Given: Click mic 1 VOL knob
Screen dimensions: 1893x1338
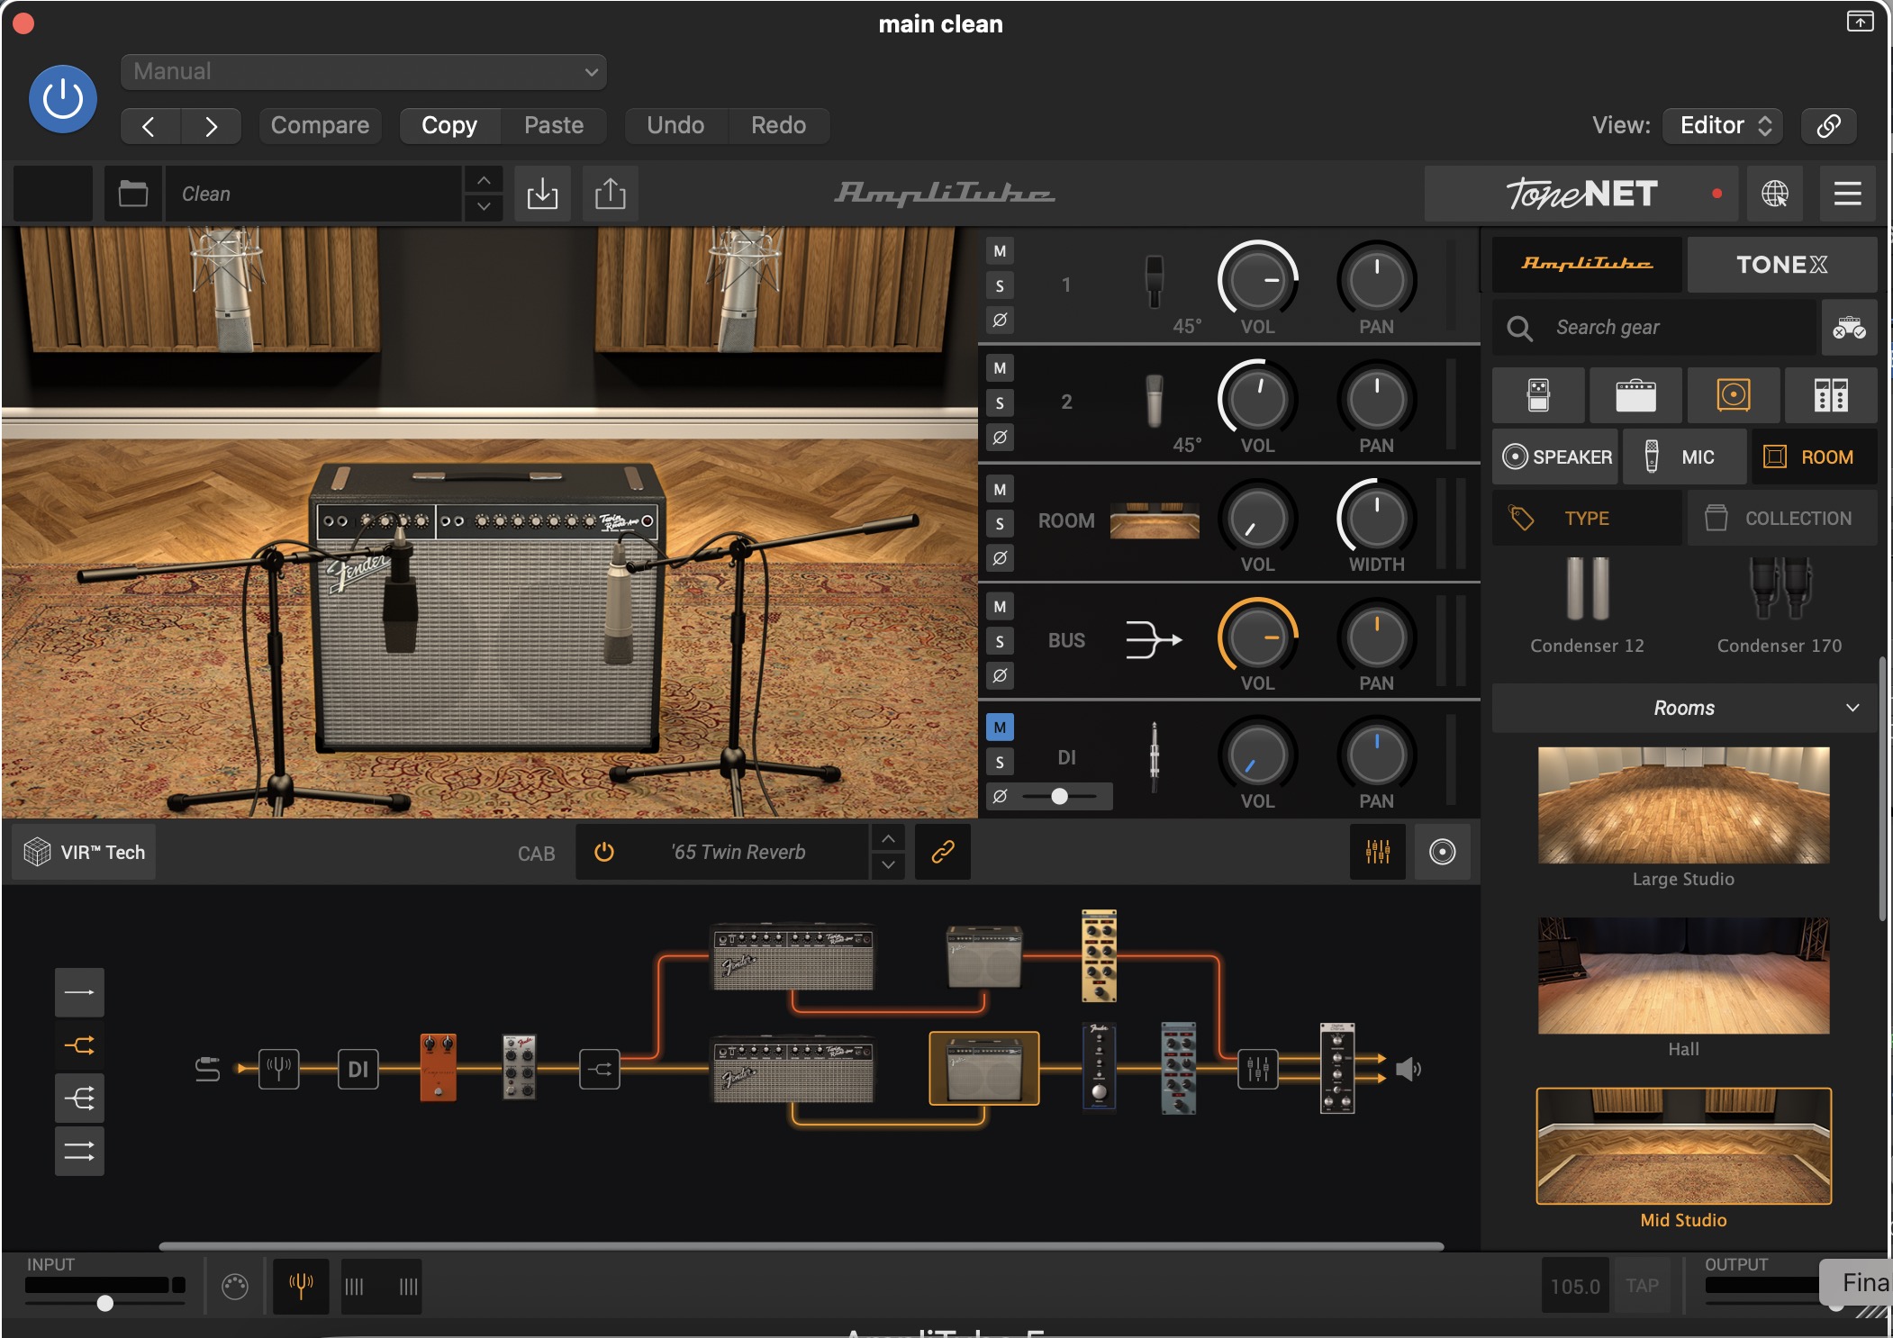Looking at the screenshot, I should 1257,280.
